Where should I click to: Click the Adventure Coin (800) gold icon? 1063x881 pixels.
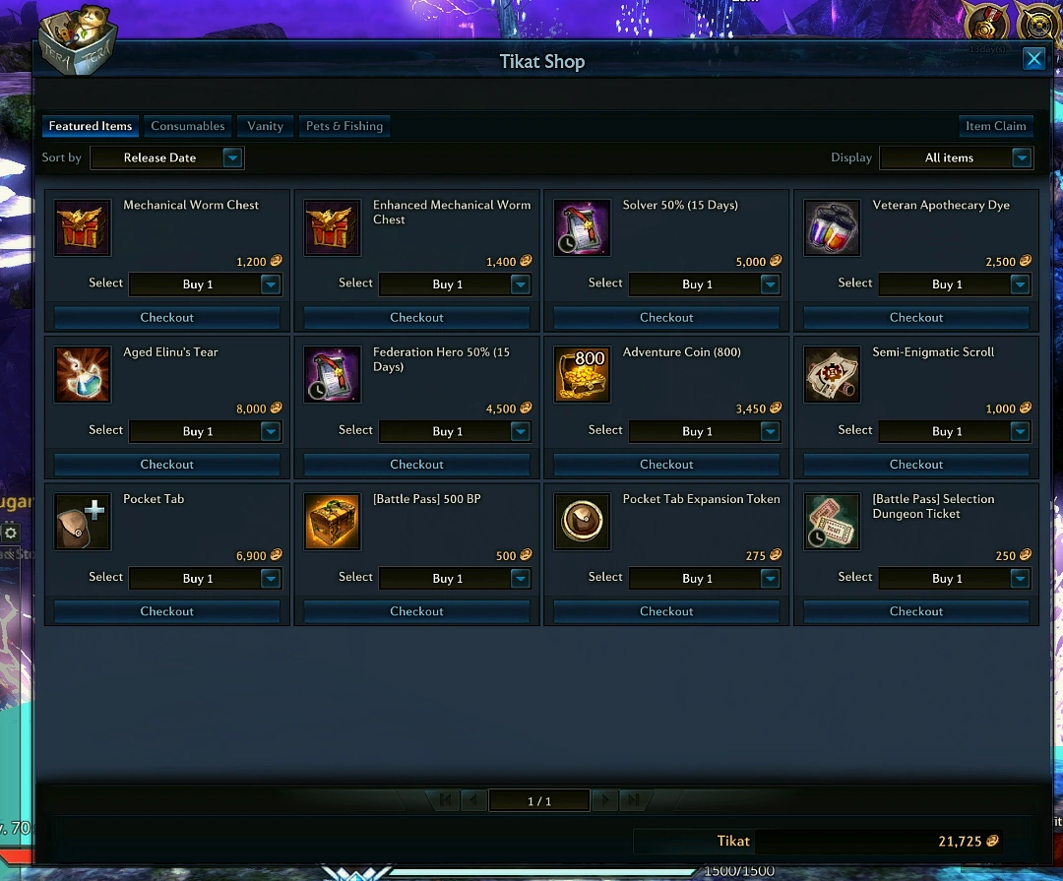click(582, 374)
